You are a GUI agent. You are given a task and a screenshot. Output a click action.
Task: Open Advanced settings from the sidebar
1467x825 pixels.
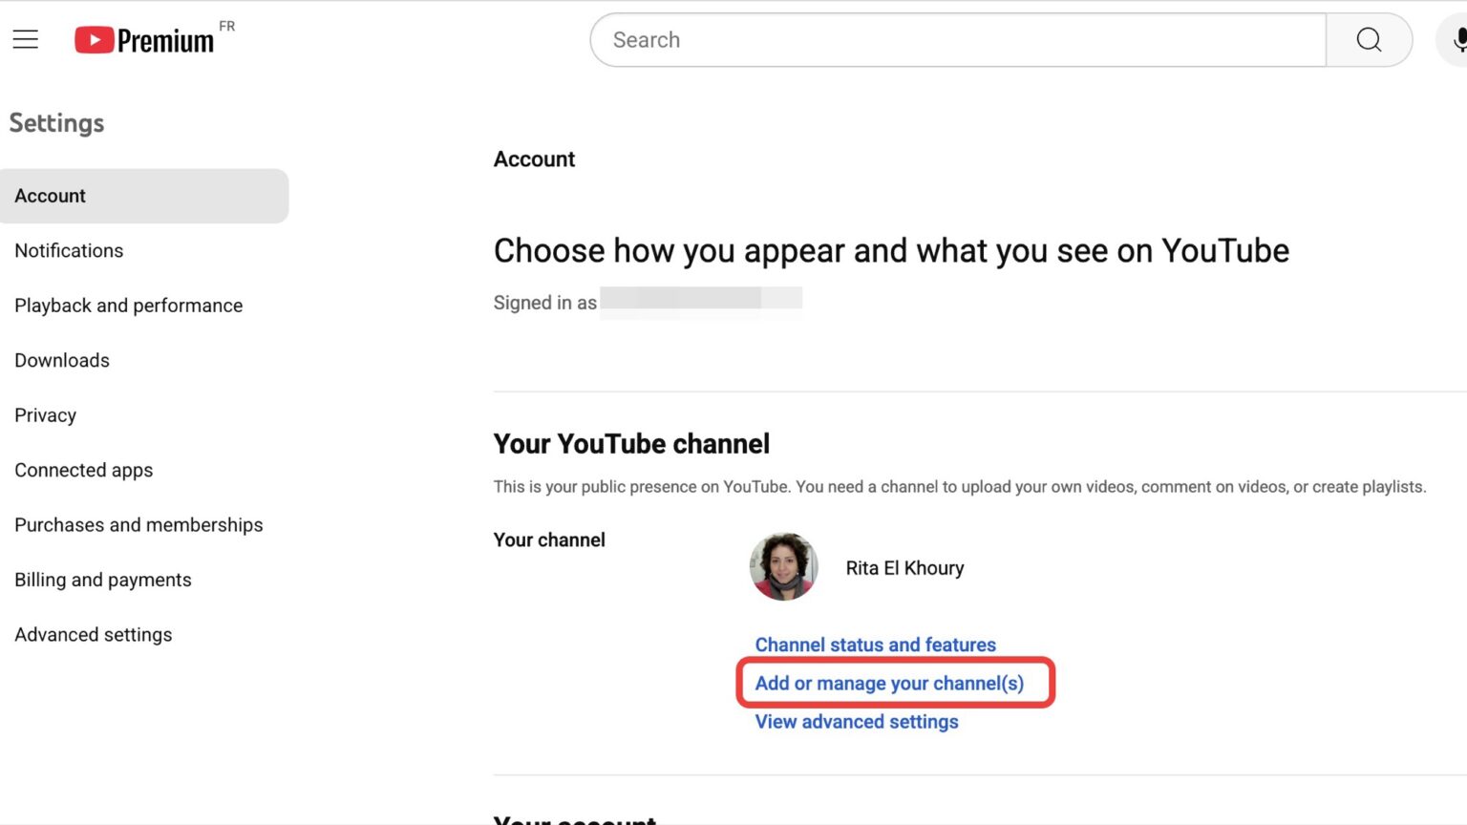click(x=93, y=634)
